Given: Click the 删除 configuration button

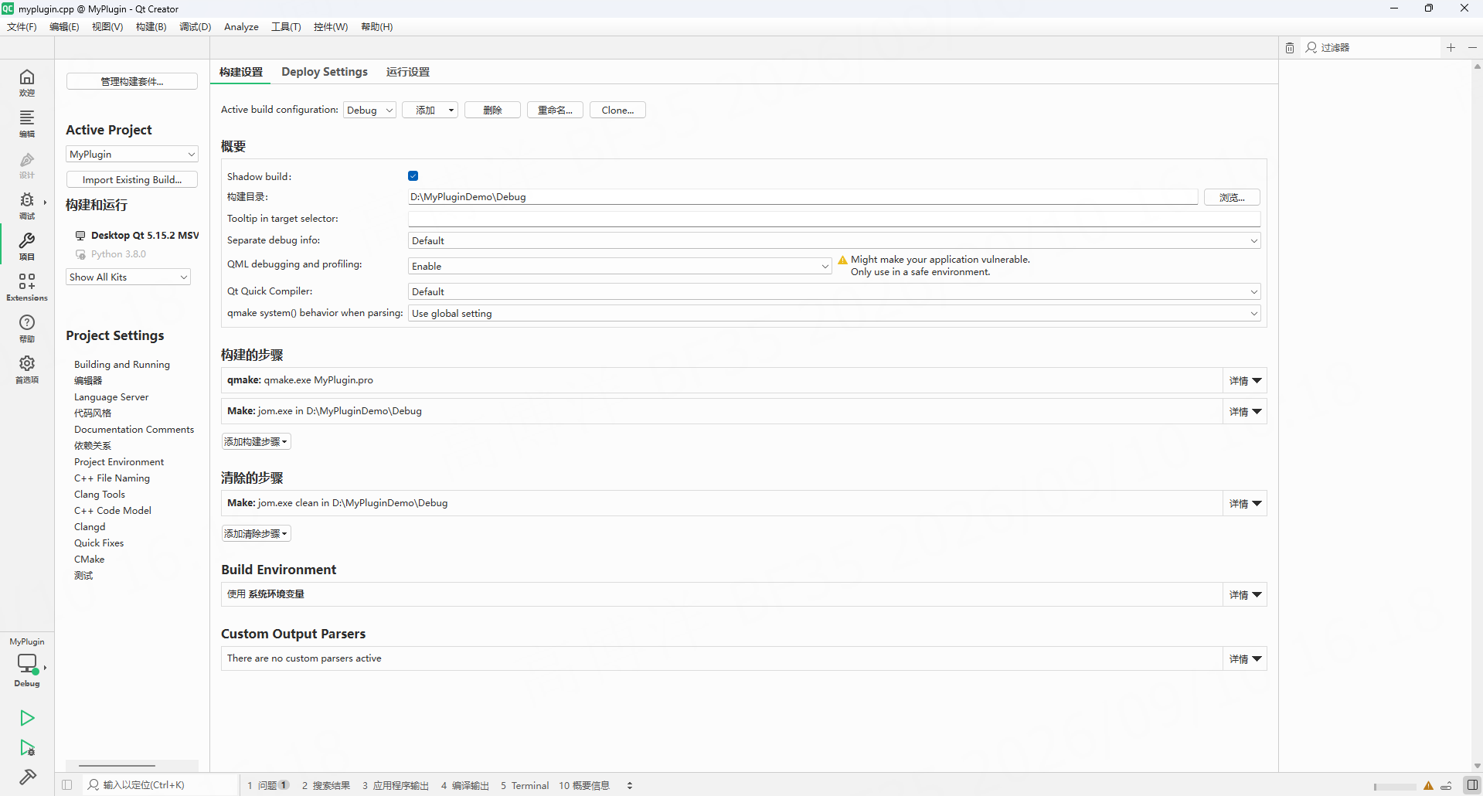Looking at the screenshot, I should point(492,110).
